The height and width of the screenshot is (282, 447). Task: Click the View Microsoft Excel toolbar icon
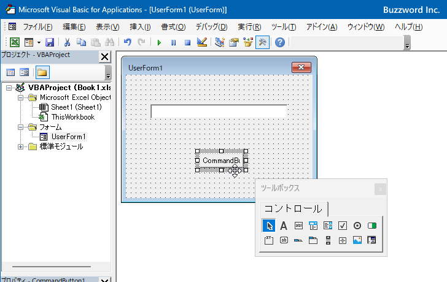pos(15,42)
